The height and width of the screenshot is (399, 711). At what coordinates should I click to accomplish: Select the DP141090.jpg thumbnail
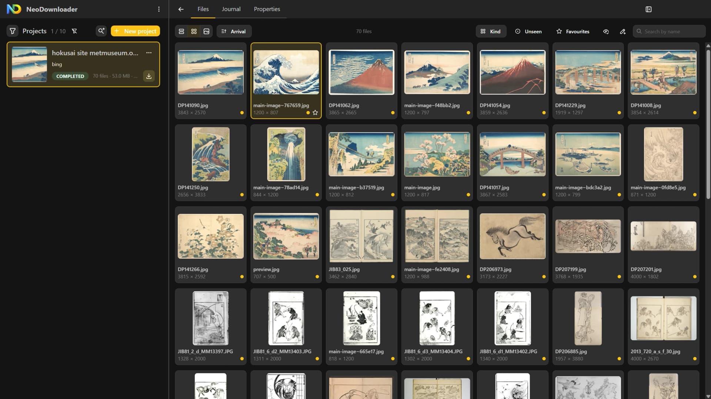point(211,72)
